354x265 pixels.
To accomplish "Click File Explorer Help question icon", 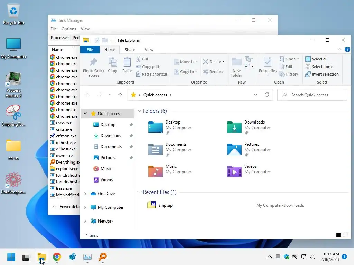I will pyautogui.click(x=347, y=49).
